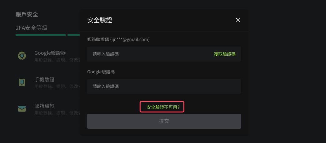Click the 手機驗證 phone icon
326x143 pixels.
point(22,82)
